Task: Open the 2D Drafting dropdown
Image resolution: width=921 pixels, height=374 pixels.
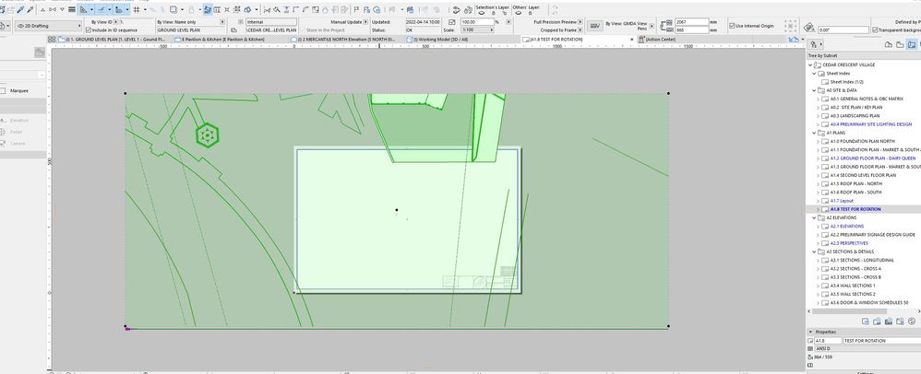Action: coord(48,26)
